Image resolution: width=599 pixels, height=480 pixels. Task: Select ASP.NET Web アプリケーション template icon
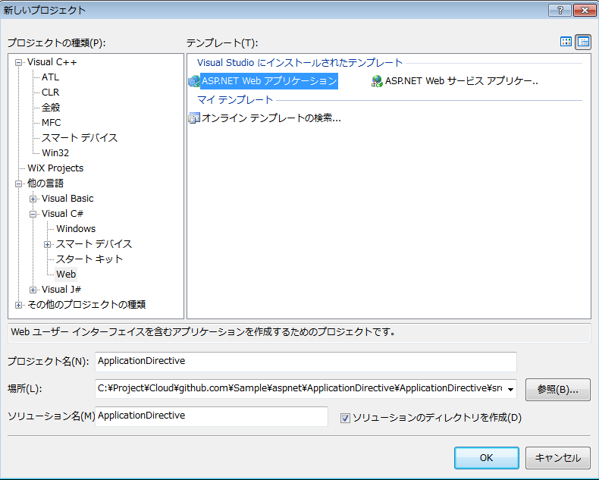pos(194,81)
